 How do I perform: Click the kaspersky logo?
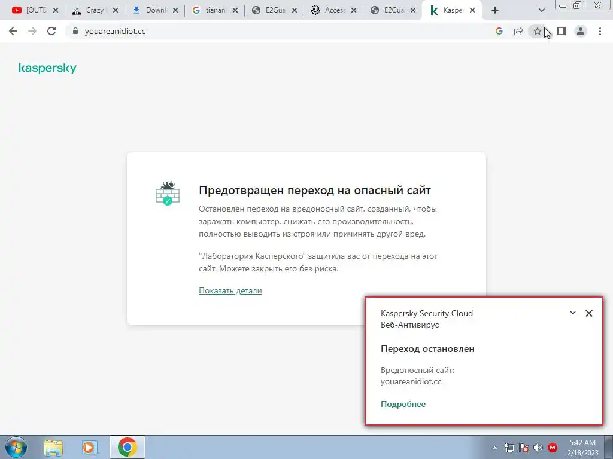[x=48, y=68]
